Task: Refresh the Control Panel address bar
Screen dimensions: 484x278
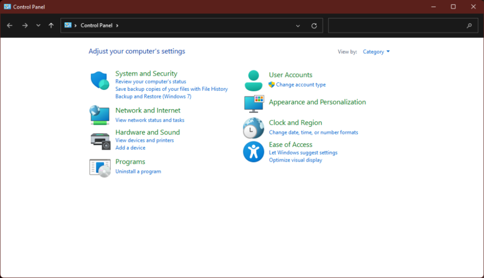Action: tap(314, 26)
